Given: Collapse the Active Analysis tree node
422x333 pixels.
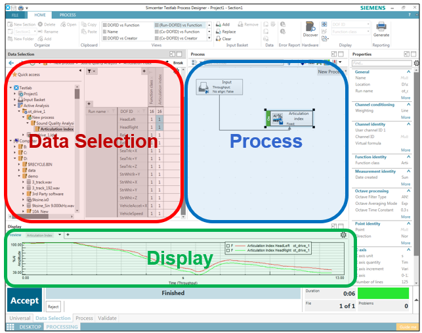Looking at the screenshot, I should click(x=15, y=105).
